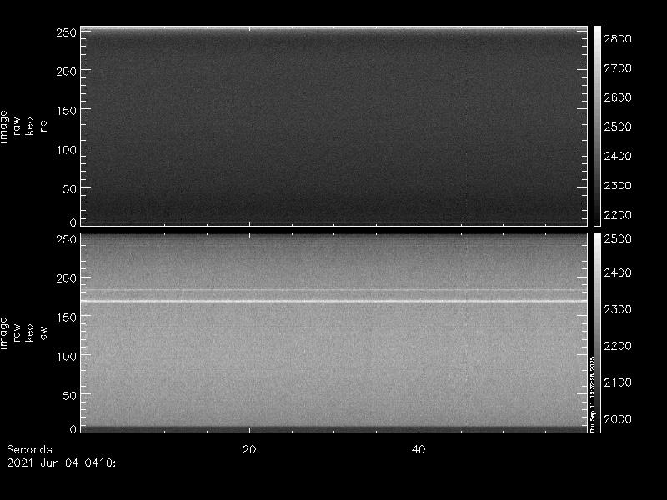
Task: Click the bottom panel's grayscale colorbar
Action: [x=597, y=333]
